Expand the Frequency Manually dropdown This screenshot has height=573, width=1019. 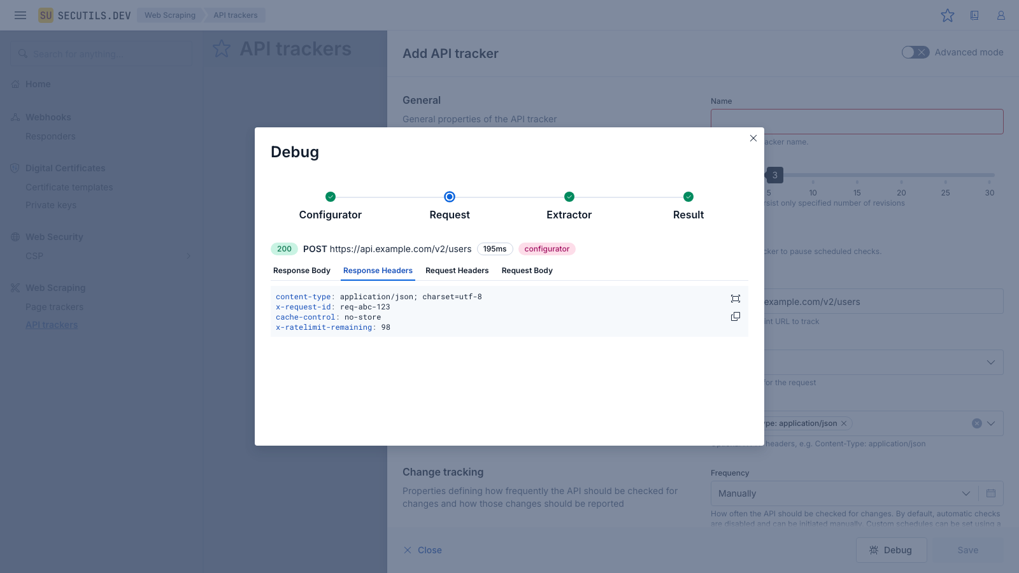tap(966, 493)
